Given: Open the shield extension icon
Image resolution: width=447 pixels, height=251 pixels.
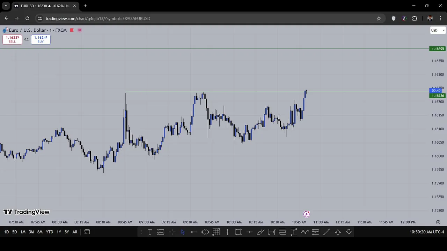Looking at the screenshot, I should [394, 18].
